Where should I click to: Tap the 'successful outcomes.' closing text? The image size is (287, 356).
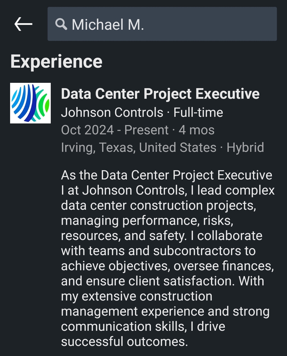pos(124,342)
